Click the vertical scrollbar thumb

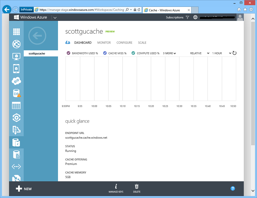pos(253,84)
